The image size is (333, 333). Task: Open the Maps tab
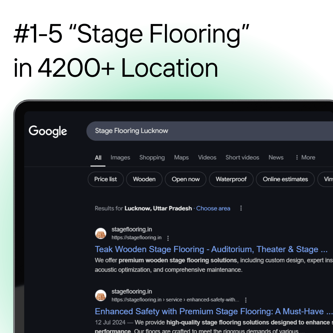[x=181, y=157]
